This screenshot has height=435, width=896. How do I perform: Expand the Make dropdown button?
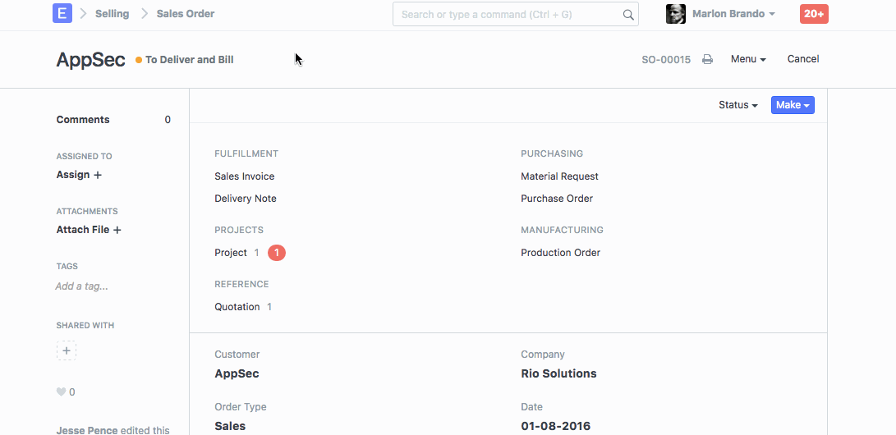click(x=793, y=105)
